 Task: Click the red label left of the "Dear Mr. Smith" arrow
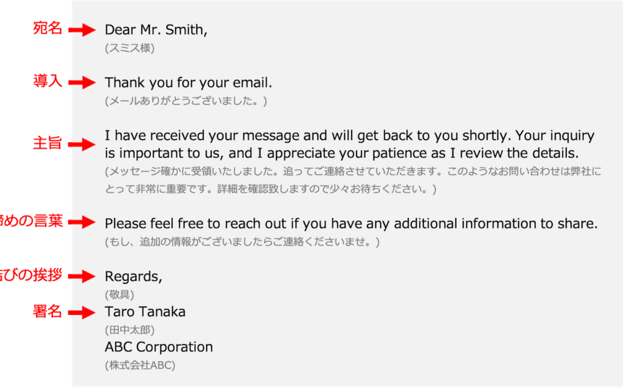[x=47, y=29]
